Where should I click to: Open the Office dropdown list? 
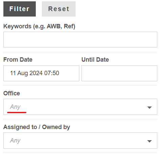click(x=80, y=107)
